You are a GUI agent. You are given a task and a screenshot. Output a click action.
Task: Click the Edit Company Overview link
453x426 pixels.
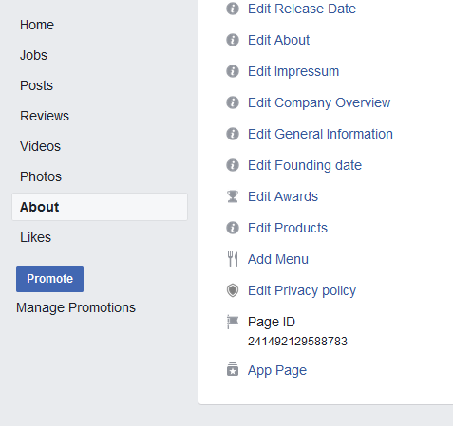tap(319, 102)
